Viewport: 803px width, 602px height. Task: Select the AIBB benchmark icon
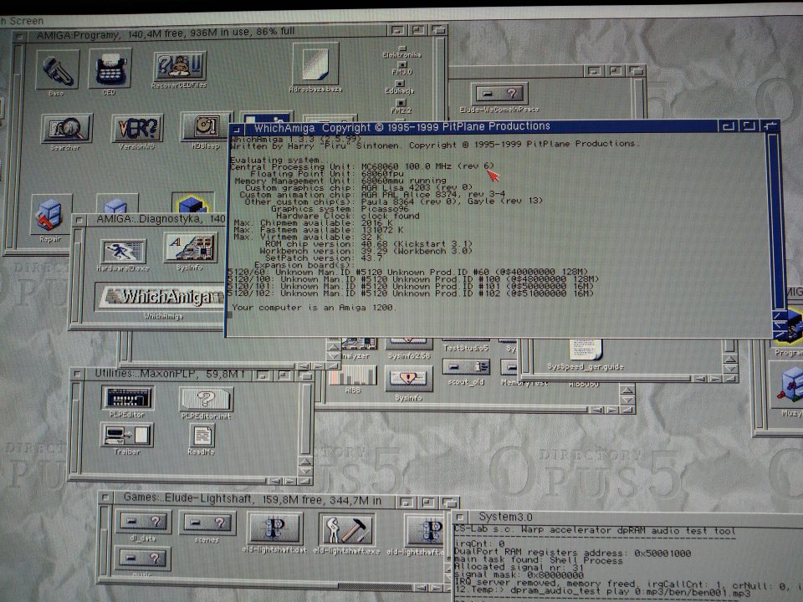(x=352, y=375)
